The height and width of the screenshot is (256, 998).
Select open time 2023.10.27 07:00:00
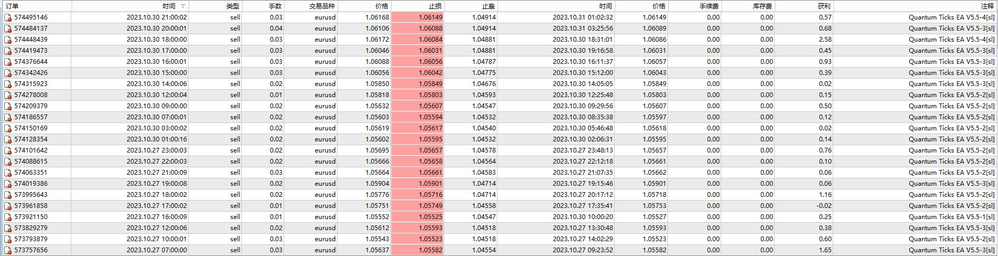click(156, 250)
